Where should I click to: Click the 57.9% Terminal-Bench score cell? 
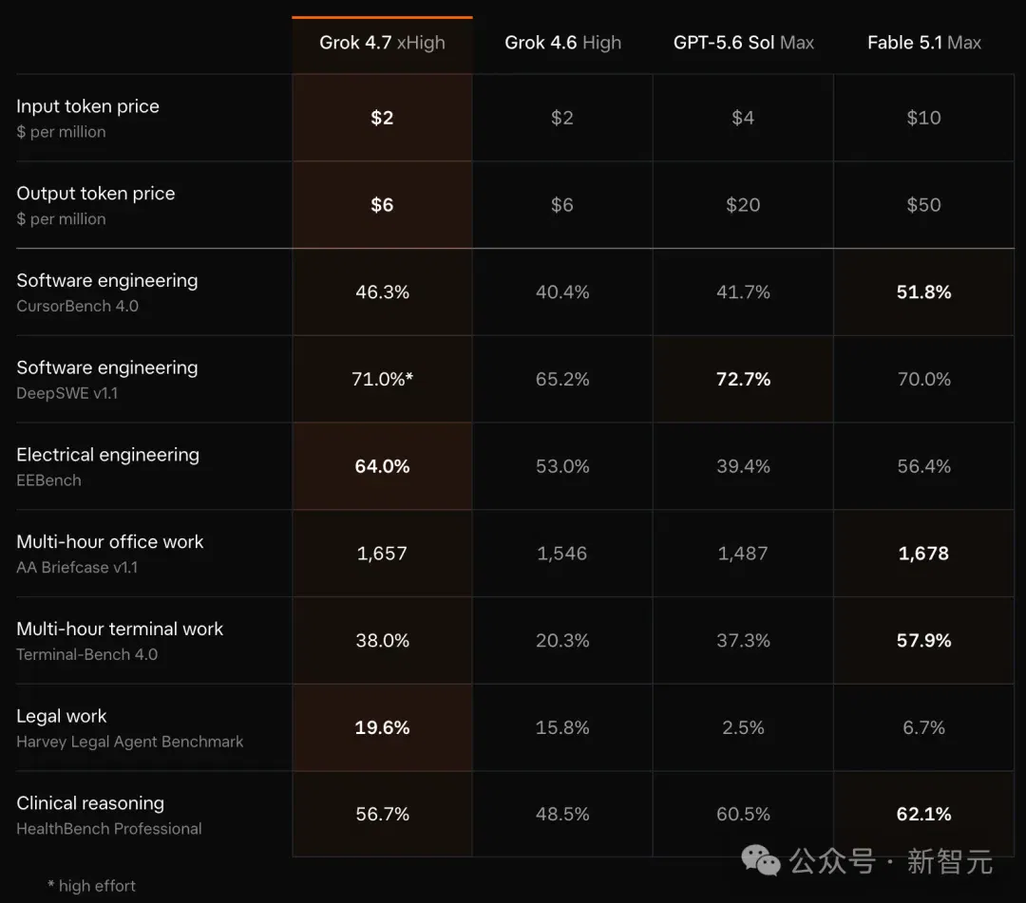click(924, 640)
